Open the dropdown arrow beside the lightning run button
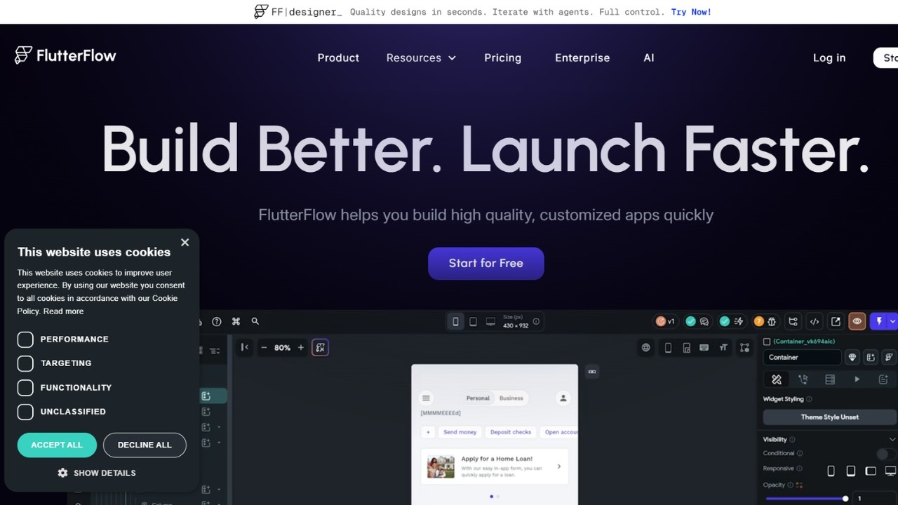 [892, 321]
